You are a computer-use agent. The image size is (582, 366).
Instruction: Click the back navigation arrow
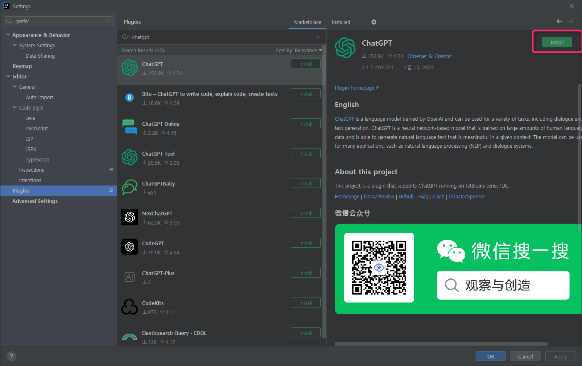pos(559,21)
